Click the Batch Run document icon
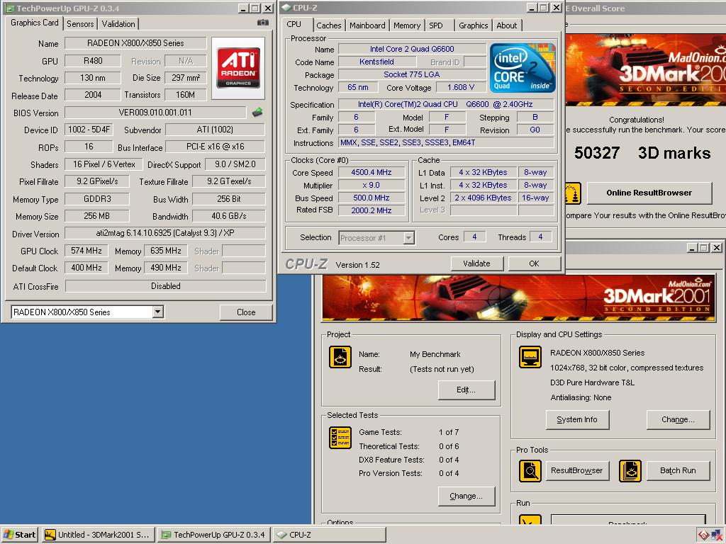The height and width of the screenshot is (544, 726). [630, 471]
